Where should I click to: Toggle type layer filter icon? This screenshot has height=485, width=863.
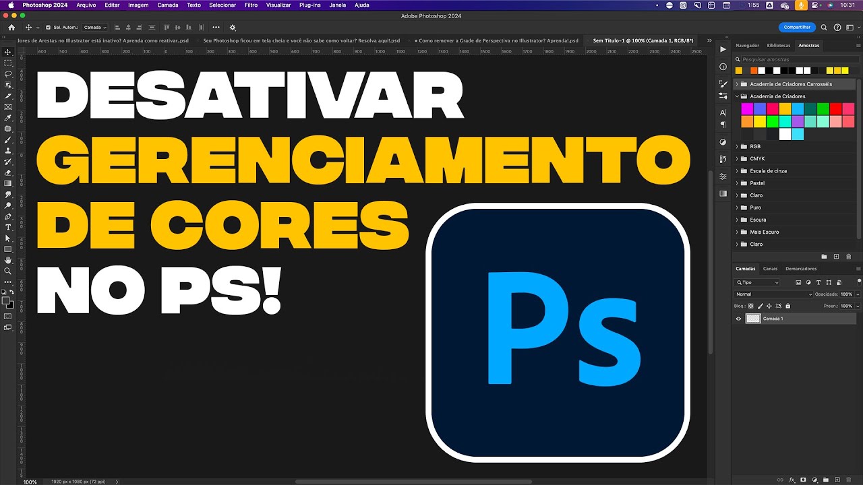[819, 283]
